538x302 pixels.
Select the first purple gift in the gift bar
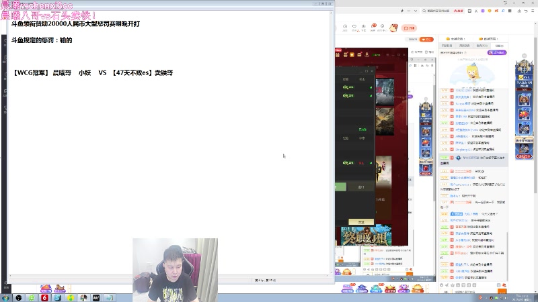click(348, 289)
